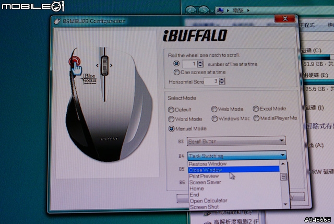Choose One screen at a time option
Image resolution: width=334 pixels, height=224 pixels.
(176, 73)
